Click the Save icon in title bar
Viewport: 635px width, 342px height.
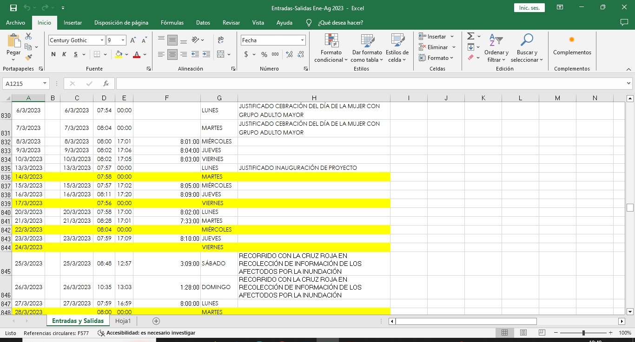(x=13, y=8)
